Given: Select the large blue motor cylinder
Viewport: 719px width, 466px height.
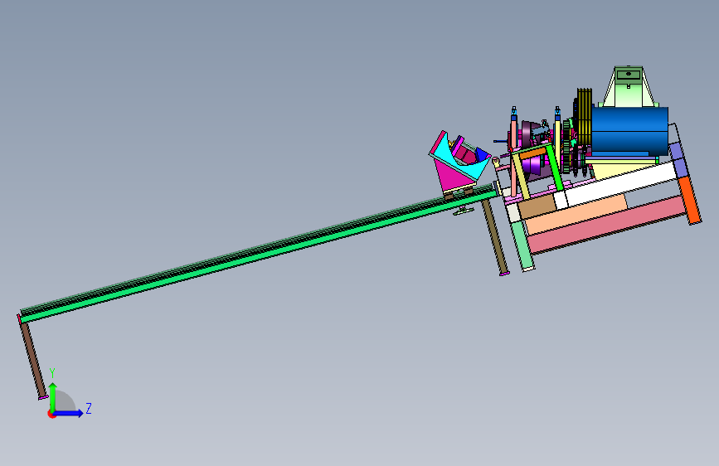Looking at the screenshot, I should pyautogui.click(x=629, y=130).
